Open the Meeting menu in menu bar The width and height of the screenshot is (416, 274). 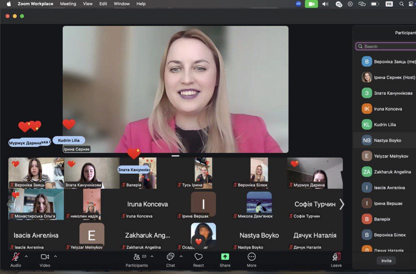tap(68, 4)
